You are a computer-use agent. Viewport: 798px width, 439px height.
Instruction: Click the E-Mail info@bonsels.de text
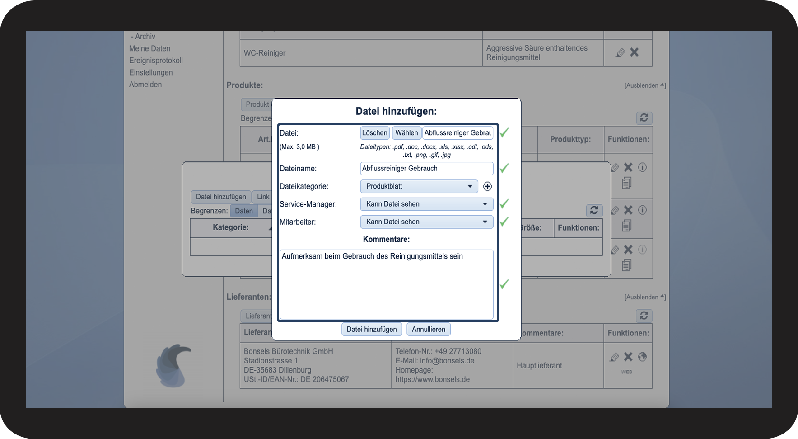coord(435,361)
